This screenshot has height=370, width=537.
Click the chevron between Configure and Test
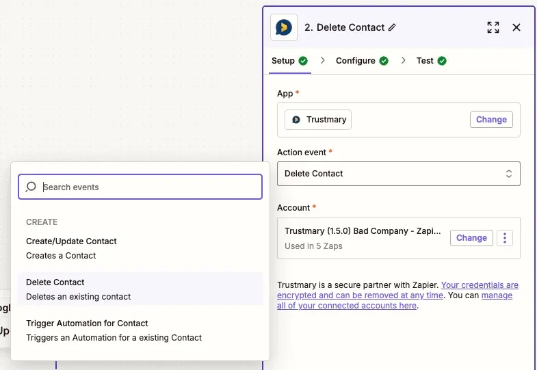click(x=403, y=61)
